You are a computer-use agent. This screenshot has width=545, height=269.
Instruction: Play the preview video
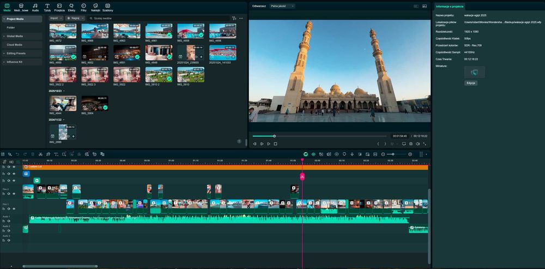pos(269,144)
